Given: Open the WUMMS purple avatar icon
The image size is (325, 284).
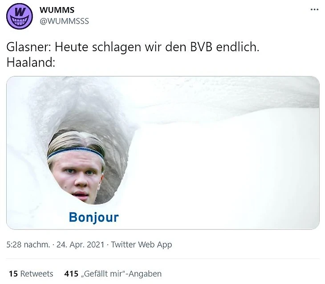Looking at the screenshot, I should tap(20, 16).
